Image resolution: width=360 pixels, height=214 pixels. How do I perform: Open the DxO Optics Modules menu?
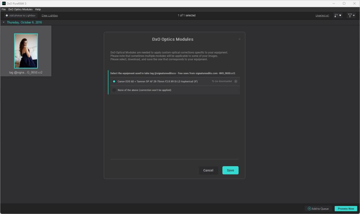tap(20, 9)
